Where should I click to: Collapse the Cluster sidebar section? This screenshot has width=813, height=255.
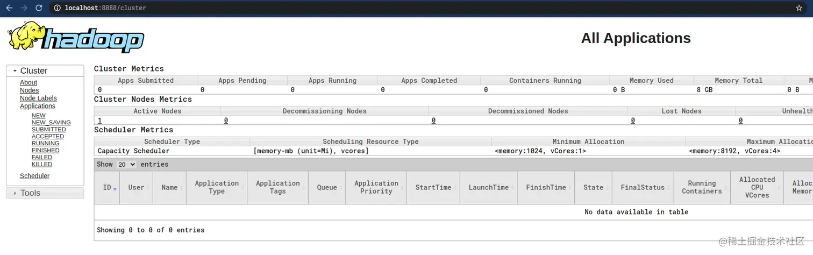(45, 71)
